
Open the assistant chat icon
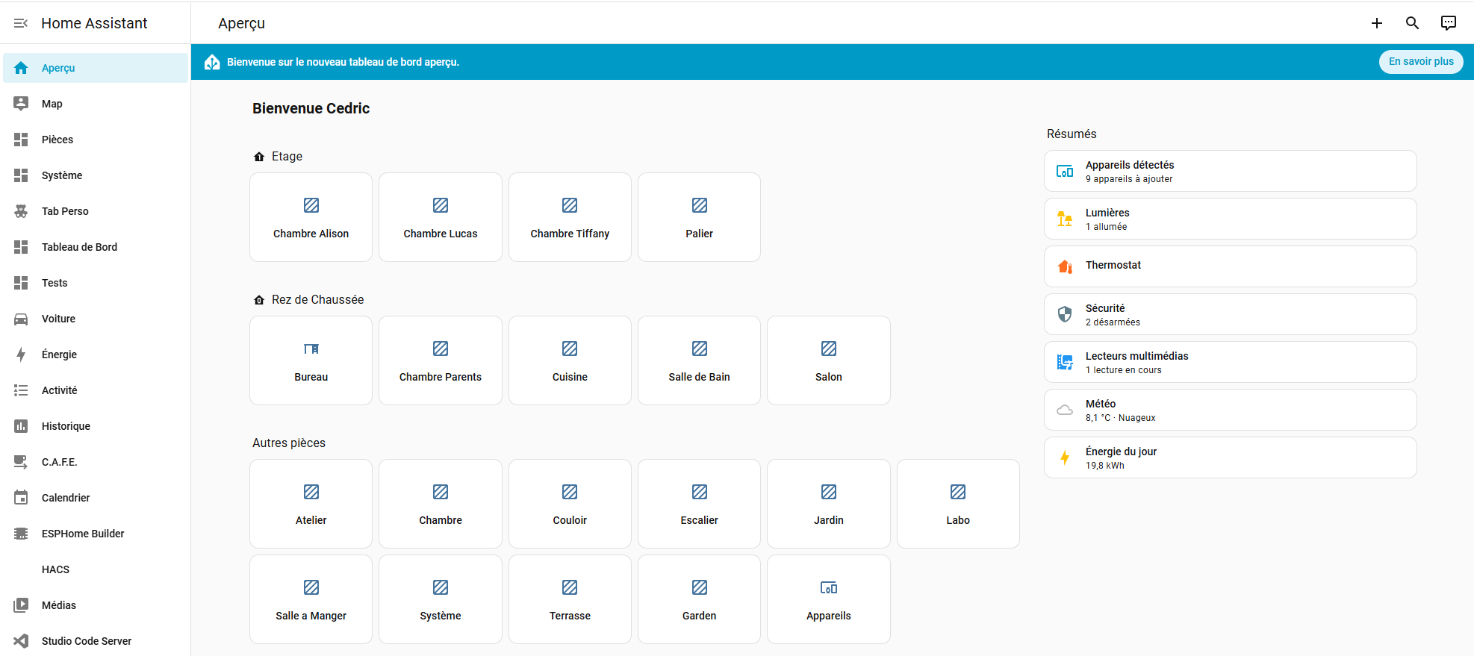point(1448,23)
